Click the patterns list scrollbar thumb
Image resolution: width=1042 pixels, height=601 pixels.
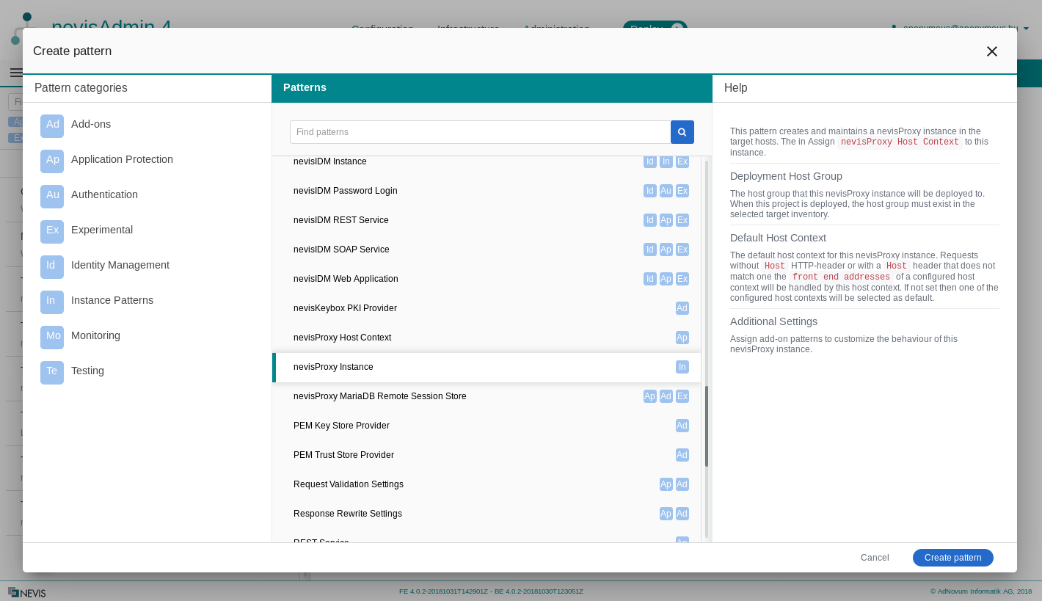[707, 426]
